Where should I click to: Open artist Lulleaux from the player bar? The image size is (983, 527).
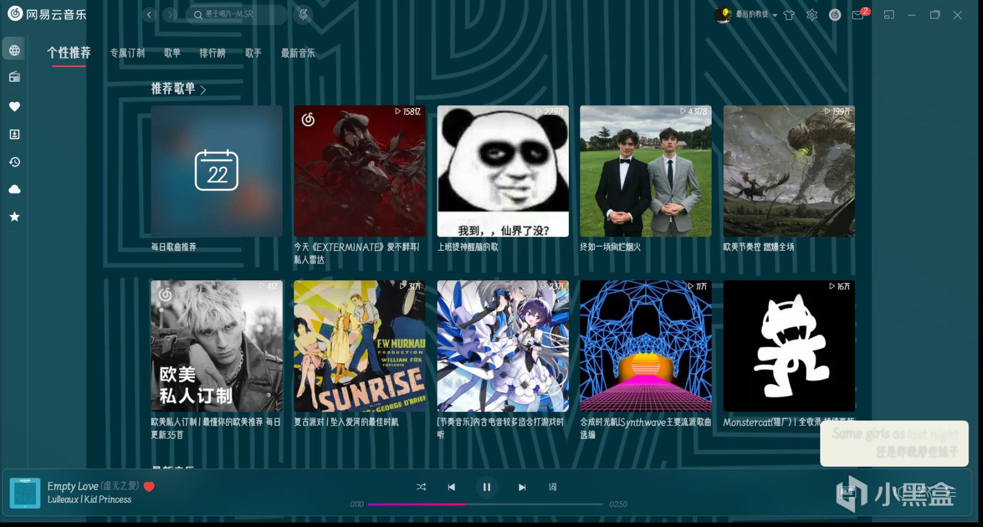click(x=63, y=500)
